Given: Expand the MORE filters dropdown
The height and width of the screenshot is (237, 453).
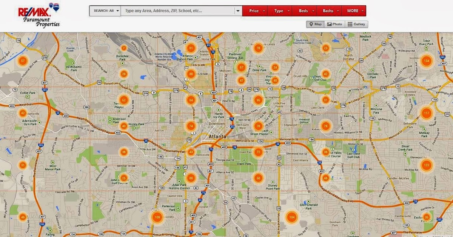Looking at the screenshot, I should pos(354,11).
